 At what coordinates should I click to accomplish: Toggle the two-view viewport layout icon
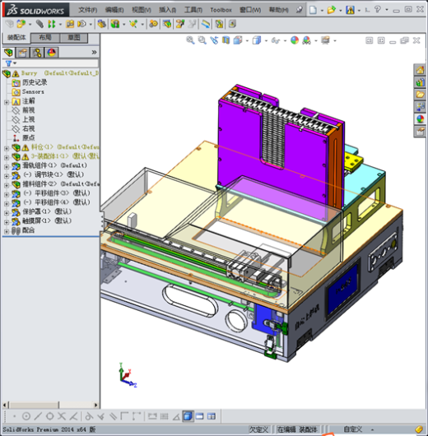point(199,416)
